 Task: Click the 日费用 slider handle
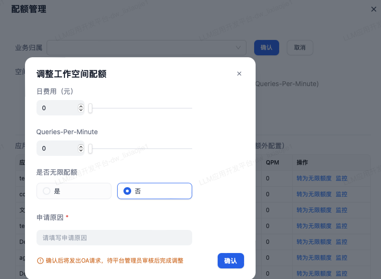pos(90,108)
